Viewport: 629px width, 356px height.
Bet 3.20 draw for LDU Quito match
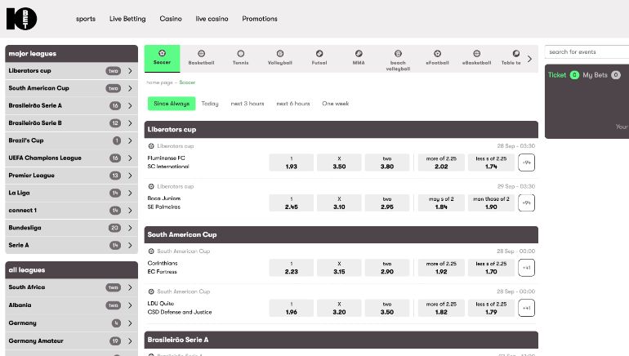tap(339, 308)
